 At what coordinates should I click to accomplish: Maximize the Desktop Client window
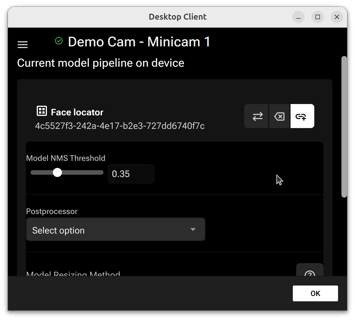coord(317,17)
